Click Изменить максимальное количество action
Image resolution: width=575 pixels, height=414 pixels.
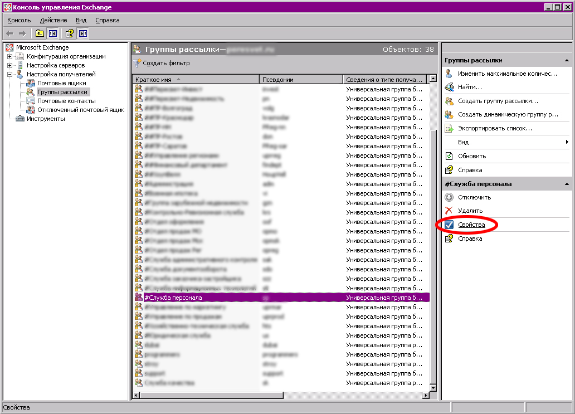point(508,74)
